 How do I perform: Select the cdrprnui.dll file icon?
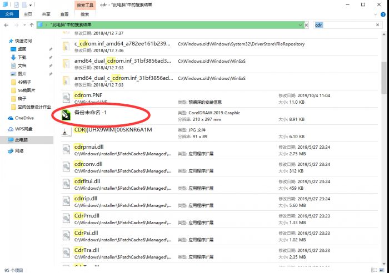66,149
